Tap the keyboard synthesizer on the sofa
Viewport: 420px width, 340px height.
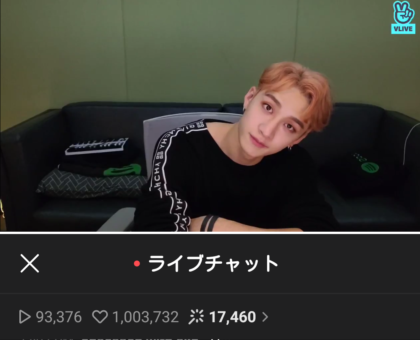(97, 146)
